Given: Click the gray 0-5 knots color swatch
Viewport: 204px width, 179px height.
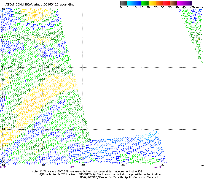Looking at the screenshot, I should click(124, 3).
